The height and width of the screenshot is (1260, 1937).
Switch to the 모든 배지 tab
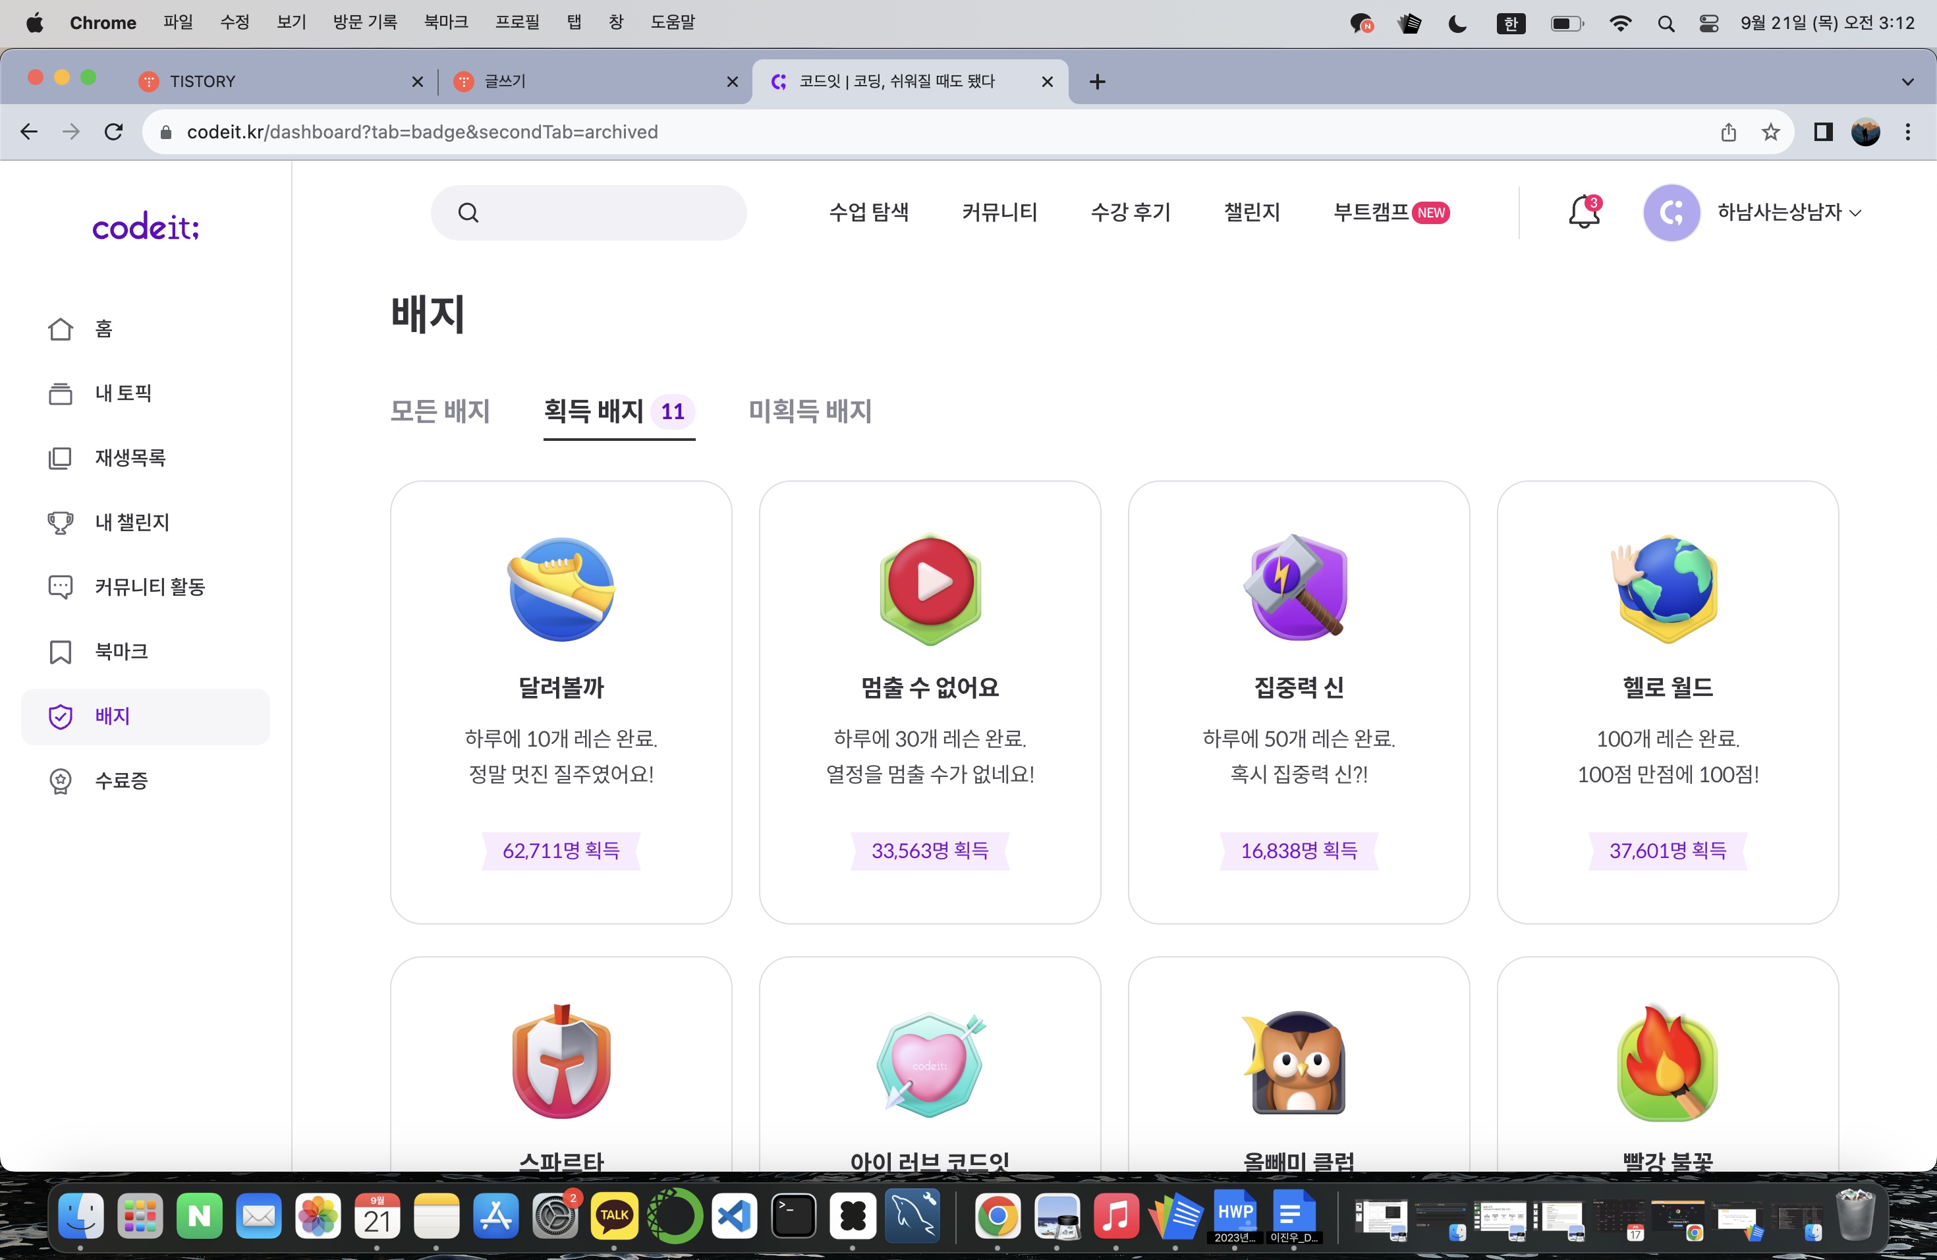(x=439, y=411)
